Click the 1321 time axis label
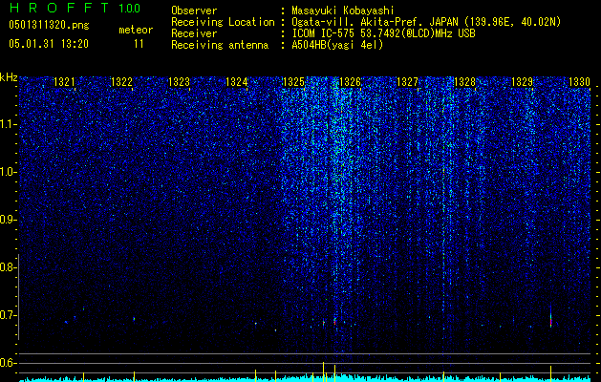This screenshot has width=601, height=382. click(64, 81)
